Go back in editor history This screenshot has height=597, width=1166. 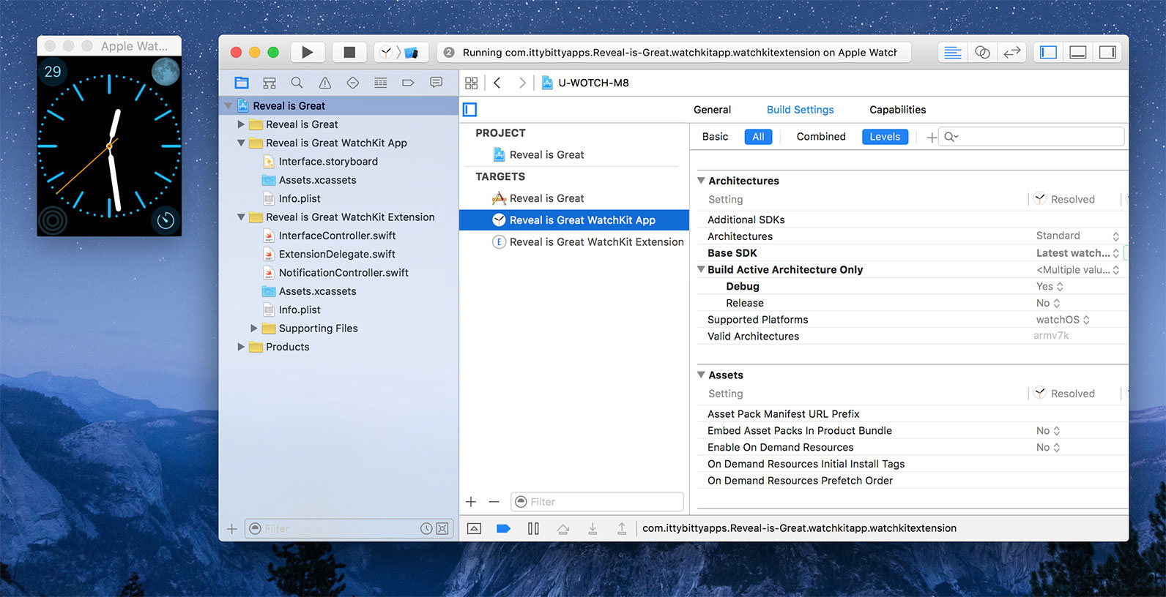[497, 83]
